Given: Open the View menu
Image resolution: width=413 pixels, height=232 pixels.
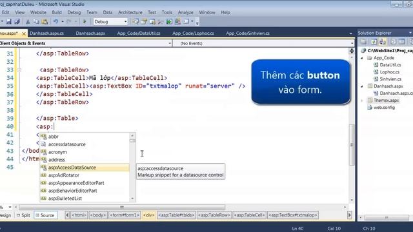Looking at the screenshot, I should point(20,12).
